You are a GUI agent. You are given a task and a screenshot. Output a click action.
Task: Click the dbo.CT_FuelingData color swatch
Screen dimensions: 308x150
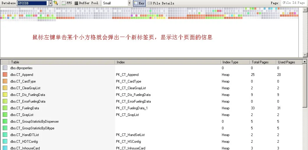tap(5, 108)
